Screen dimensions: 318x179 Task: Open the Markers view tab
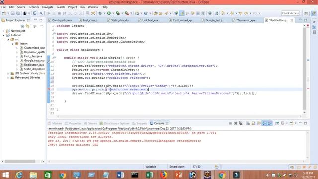[x=55, y=123]
